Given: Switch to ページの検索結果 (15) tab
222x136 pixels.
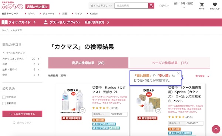Looking at the screenshot, I should point(170,63).
